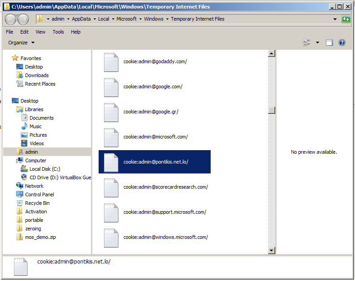Select the support.microsoft.com cookie file icon

point(111,213)
